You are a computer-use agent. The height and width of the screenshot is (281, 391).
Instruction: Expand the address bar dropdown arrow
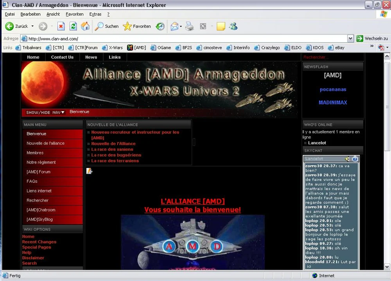coord(350,38)
